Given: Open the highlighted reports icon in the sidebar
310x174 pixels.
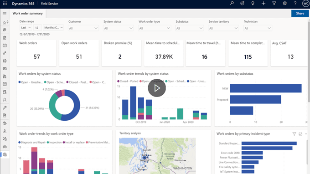Looking at the screenshot, I should pos(5,154).
